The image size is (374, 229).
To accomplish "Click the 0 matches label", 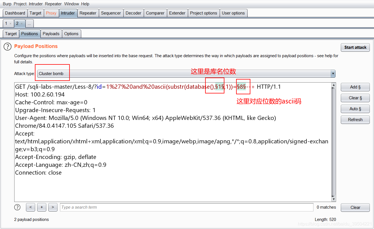I will click(326, 207).
